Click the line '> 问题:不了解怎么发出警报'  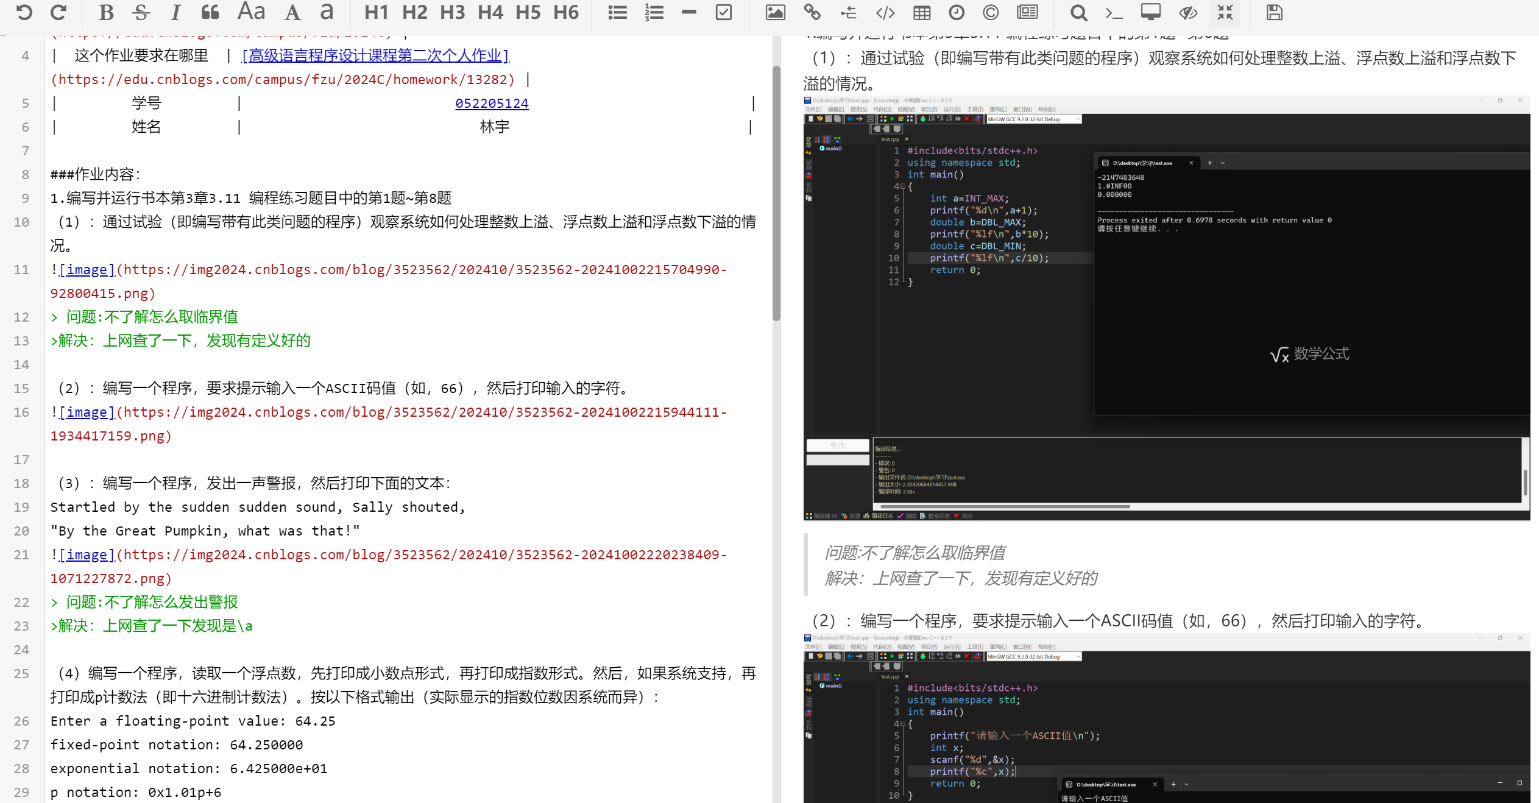click(144, 602)
